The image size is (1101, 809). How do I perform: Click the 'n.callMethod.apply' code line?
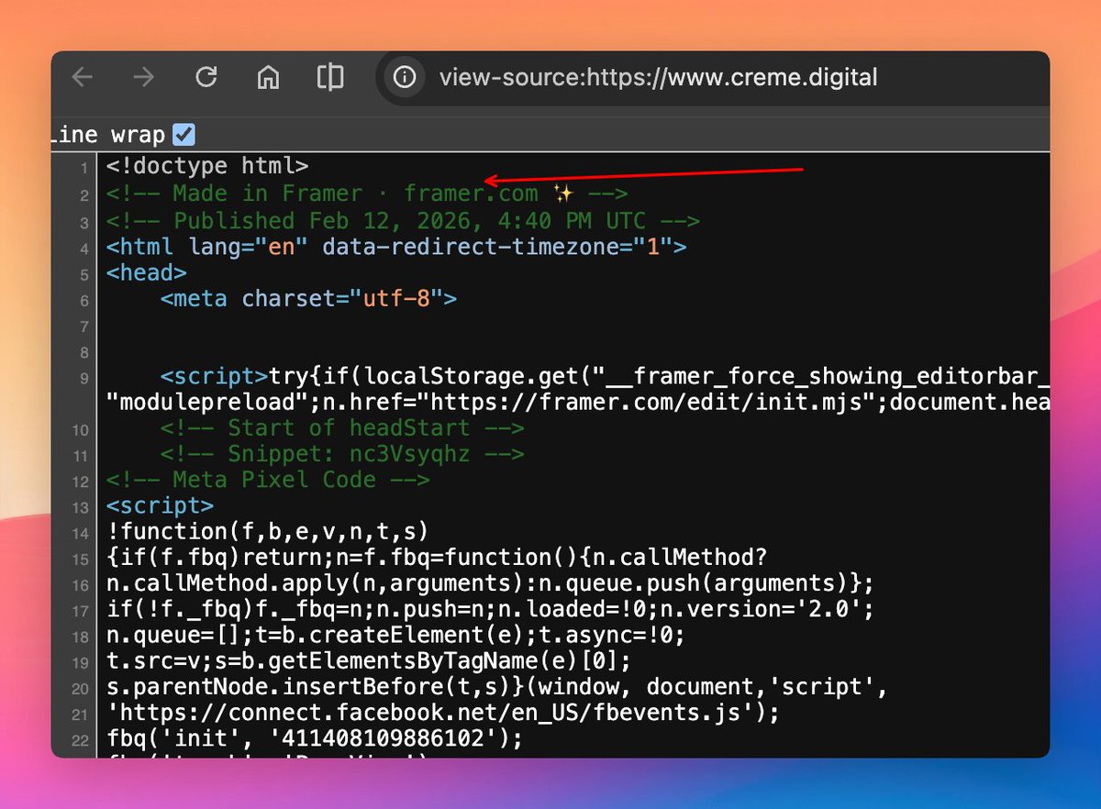[491, 583]
